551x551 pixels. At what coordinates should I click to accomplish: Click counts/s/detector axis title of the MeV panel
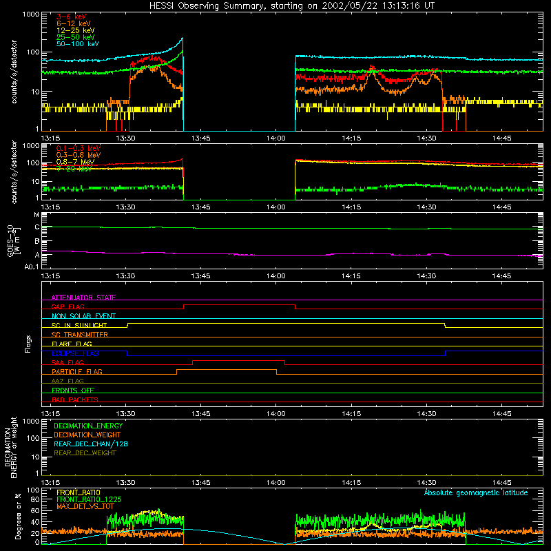pyautogui.click(x=14, y=172)
